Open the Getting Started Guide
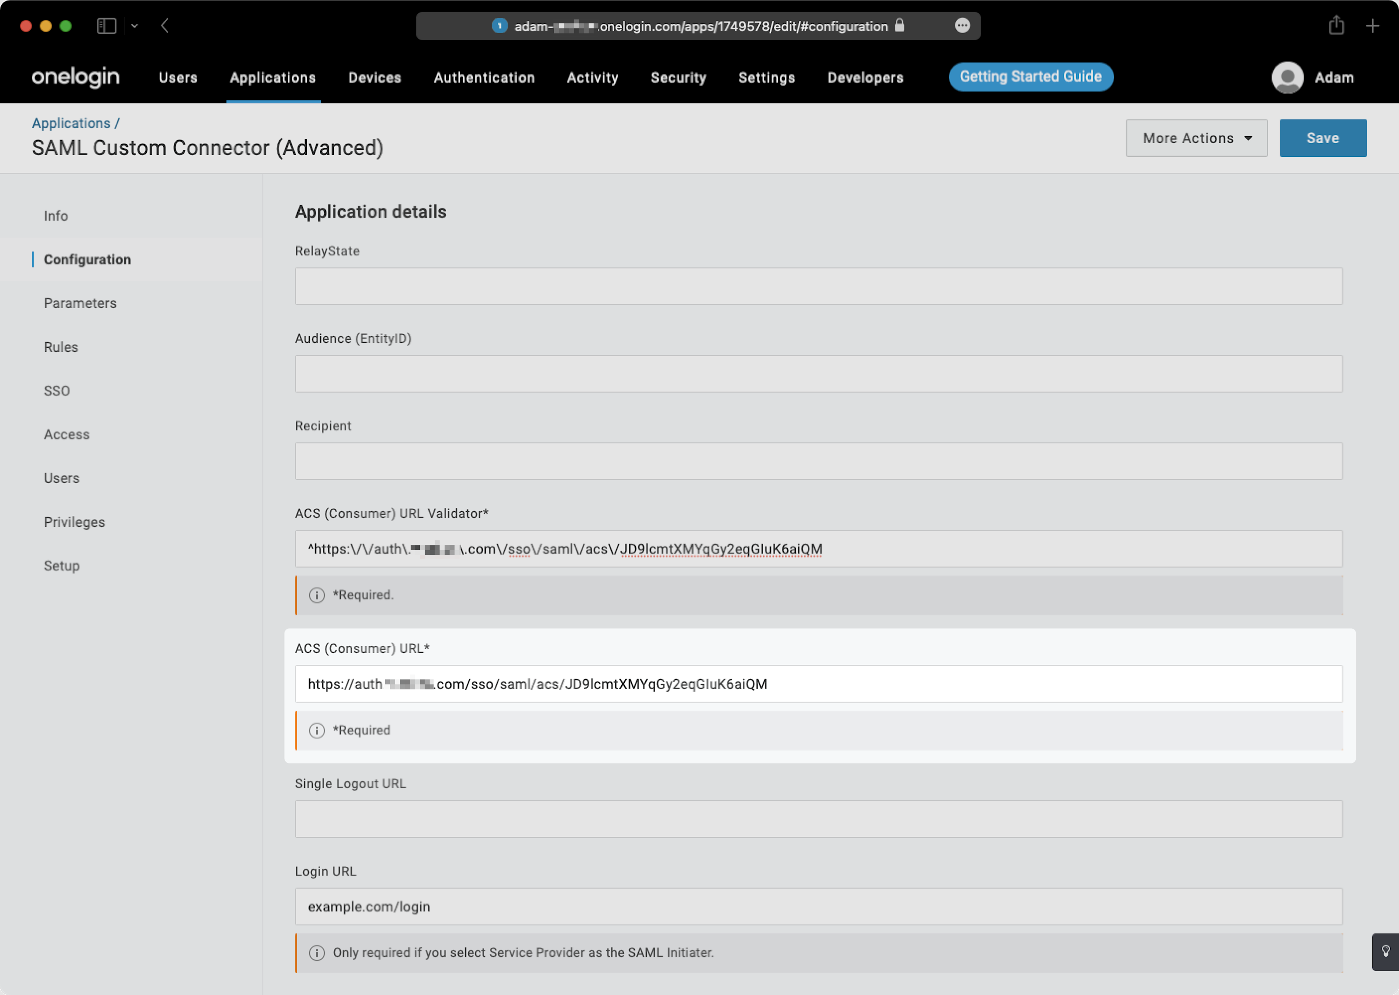The image size is (1399, 995). [1030, 77]
